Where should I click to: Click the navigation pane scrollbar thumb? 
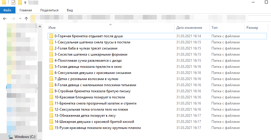tap(40, 97)
